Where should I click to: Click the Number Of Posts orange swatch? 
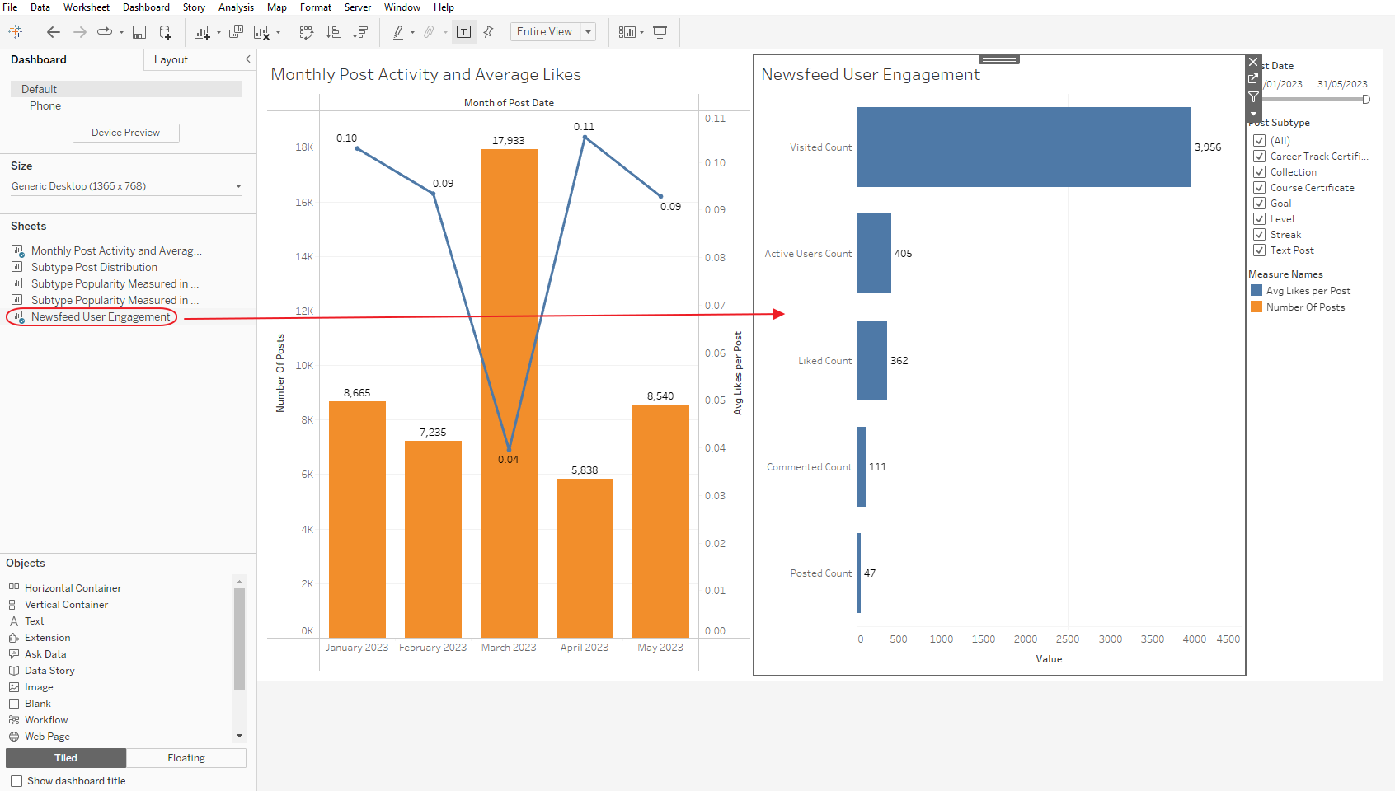(x=1256, y=307)
